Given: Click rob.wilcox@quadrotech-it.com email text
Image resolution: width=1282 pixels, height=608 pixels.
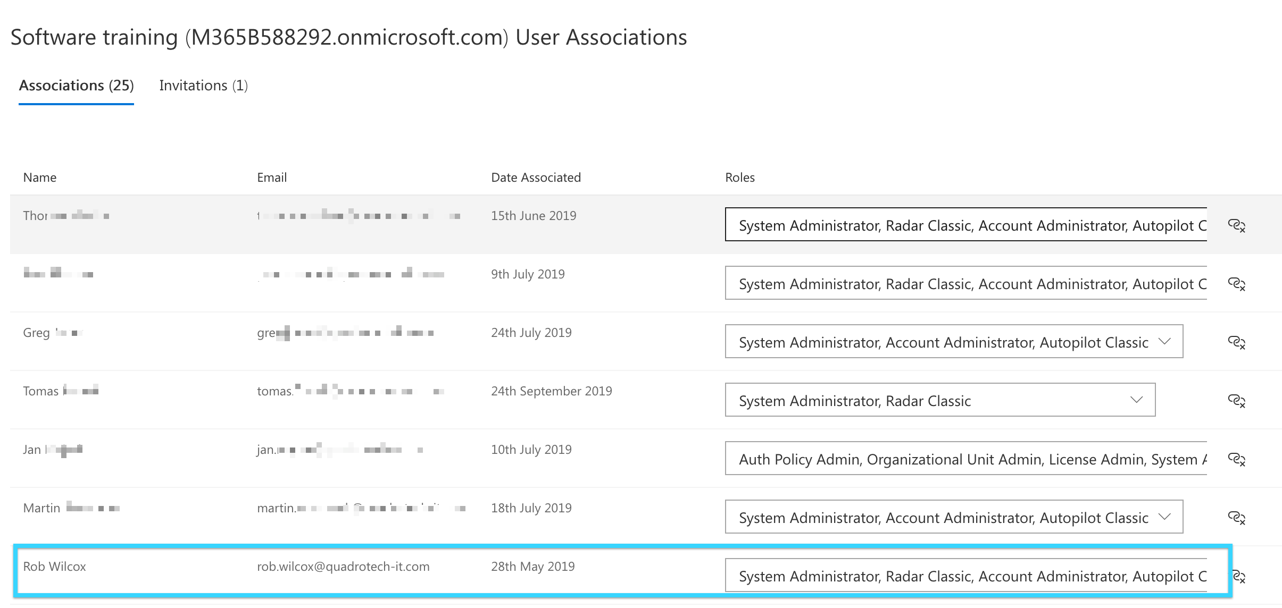Looking at the screenshot, I should 343,567.
